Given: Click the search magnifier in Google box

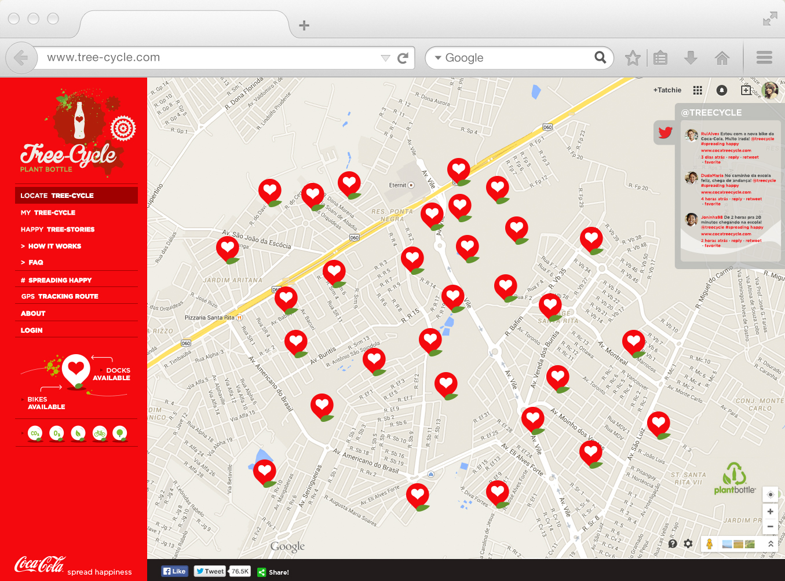Looking at the screenshot, I should [x=600, y=57].
